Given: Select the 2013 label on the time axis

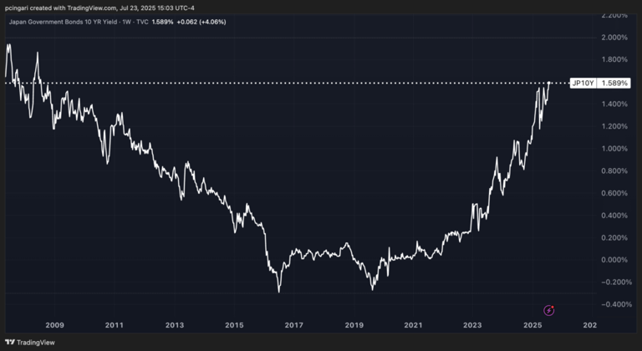Looking at the screenshot, I should 174,324.
